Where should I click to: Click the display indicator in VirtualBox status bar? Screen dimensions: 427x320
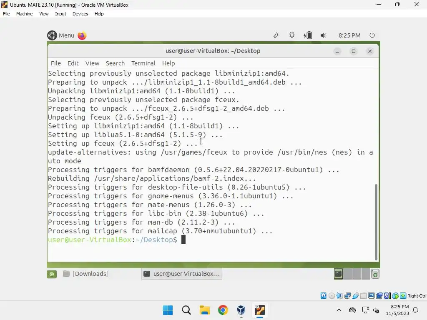point(371,296)
